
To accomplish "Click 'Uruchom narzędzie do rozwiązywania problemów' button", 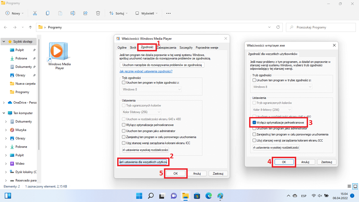I will click(x=162, y=65).
